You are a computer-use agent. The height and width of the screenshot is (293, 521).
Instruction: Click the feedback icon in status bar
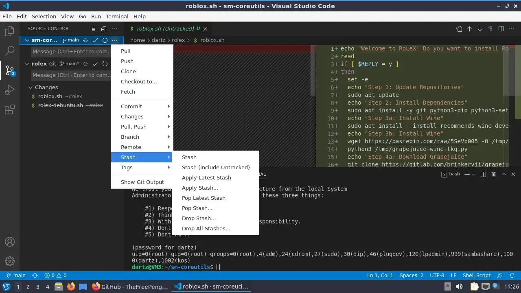click(x=500, y=276)
